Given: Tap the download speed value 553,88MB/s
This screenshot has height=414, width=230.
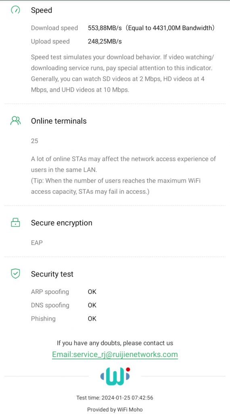Looking at the screenshot, I should [105, 28].
